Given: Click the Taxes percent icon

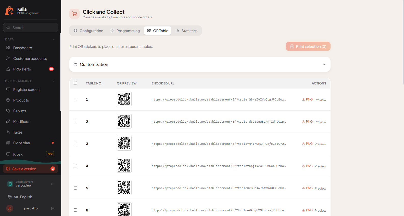Looking at the screenshot, I should [8, 132].
